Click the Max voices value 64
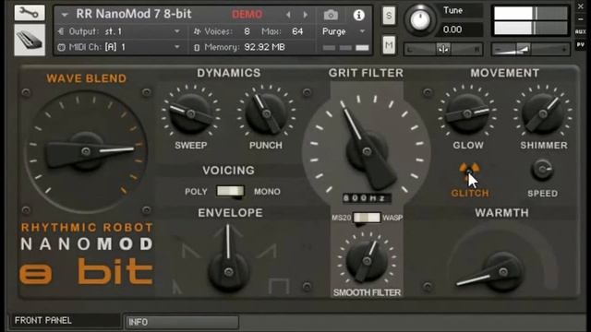The width and height of the screenshot is (591, 332). (297, 31)
